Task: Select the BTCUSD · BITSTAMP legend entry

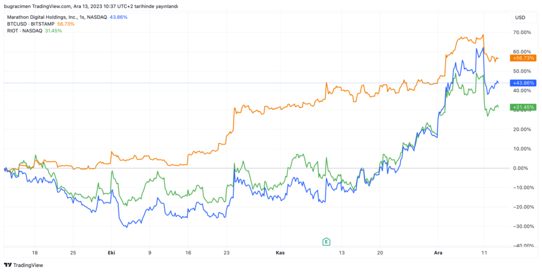Action: pyautogui.click(x=31, y=24)
